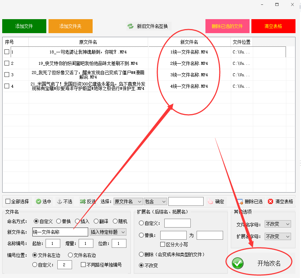
Task: Click the swap arrows icon beside 新旧文件名互换
Action: [x=130, y=26]
